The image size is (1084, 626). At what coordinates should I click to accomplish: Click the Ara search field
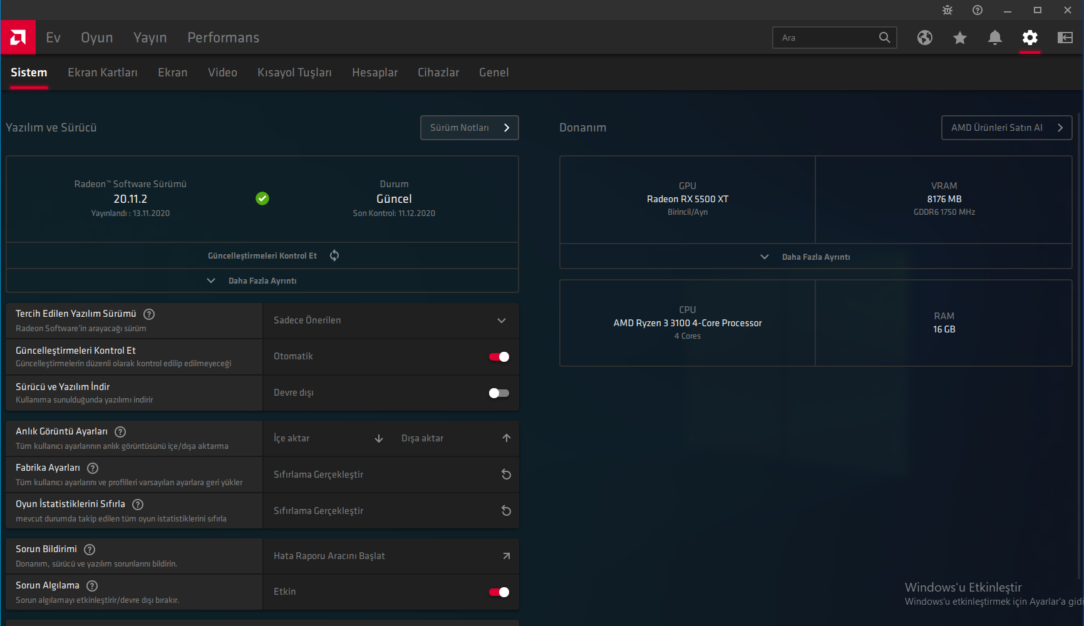(827, 38)
